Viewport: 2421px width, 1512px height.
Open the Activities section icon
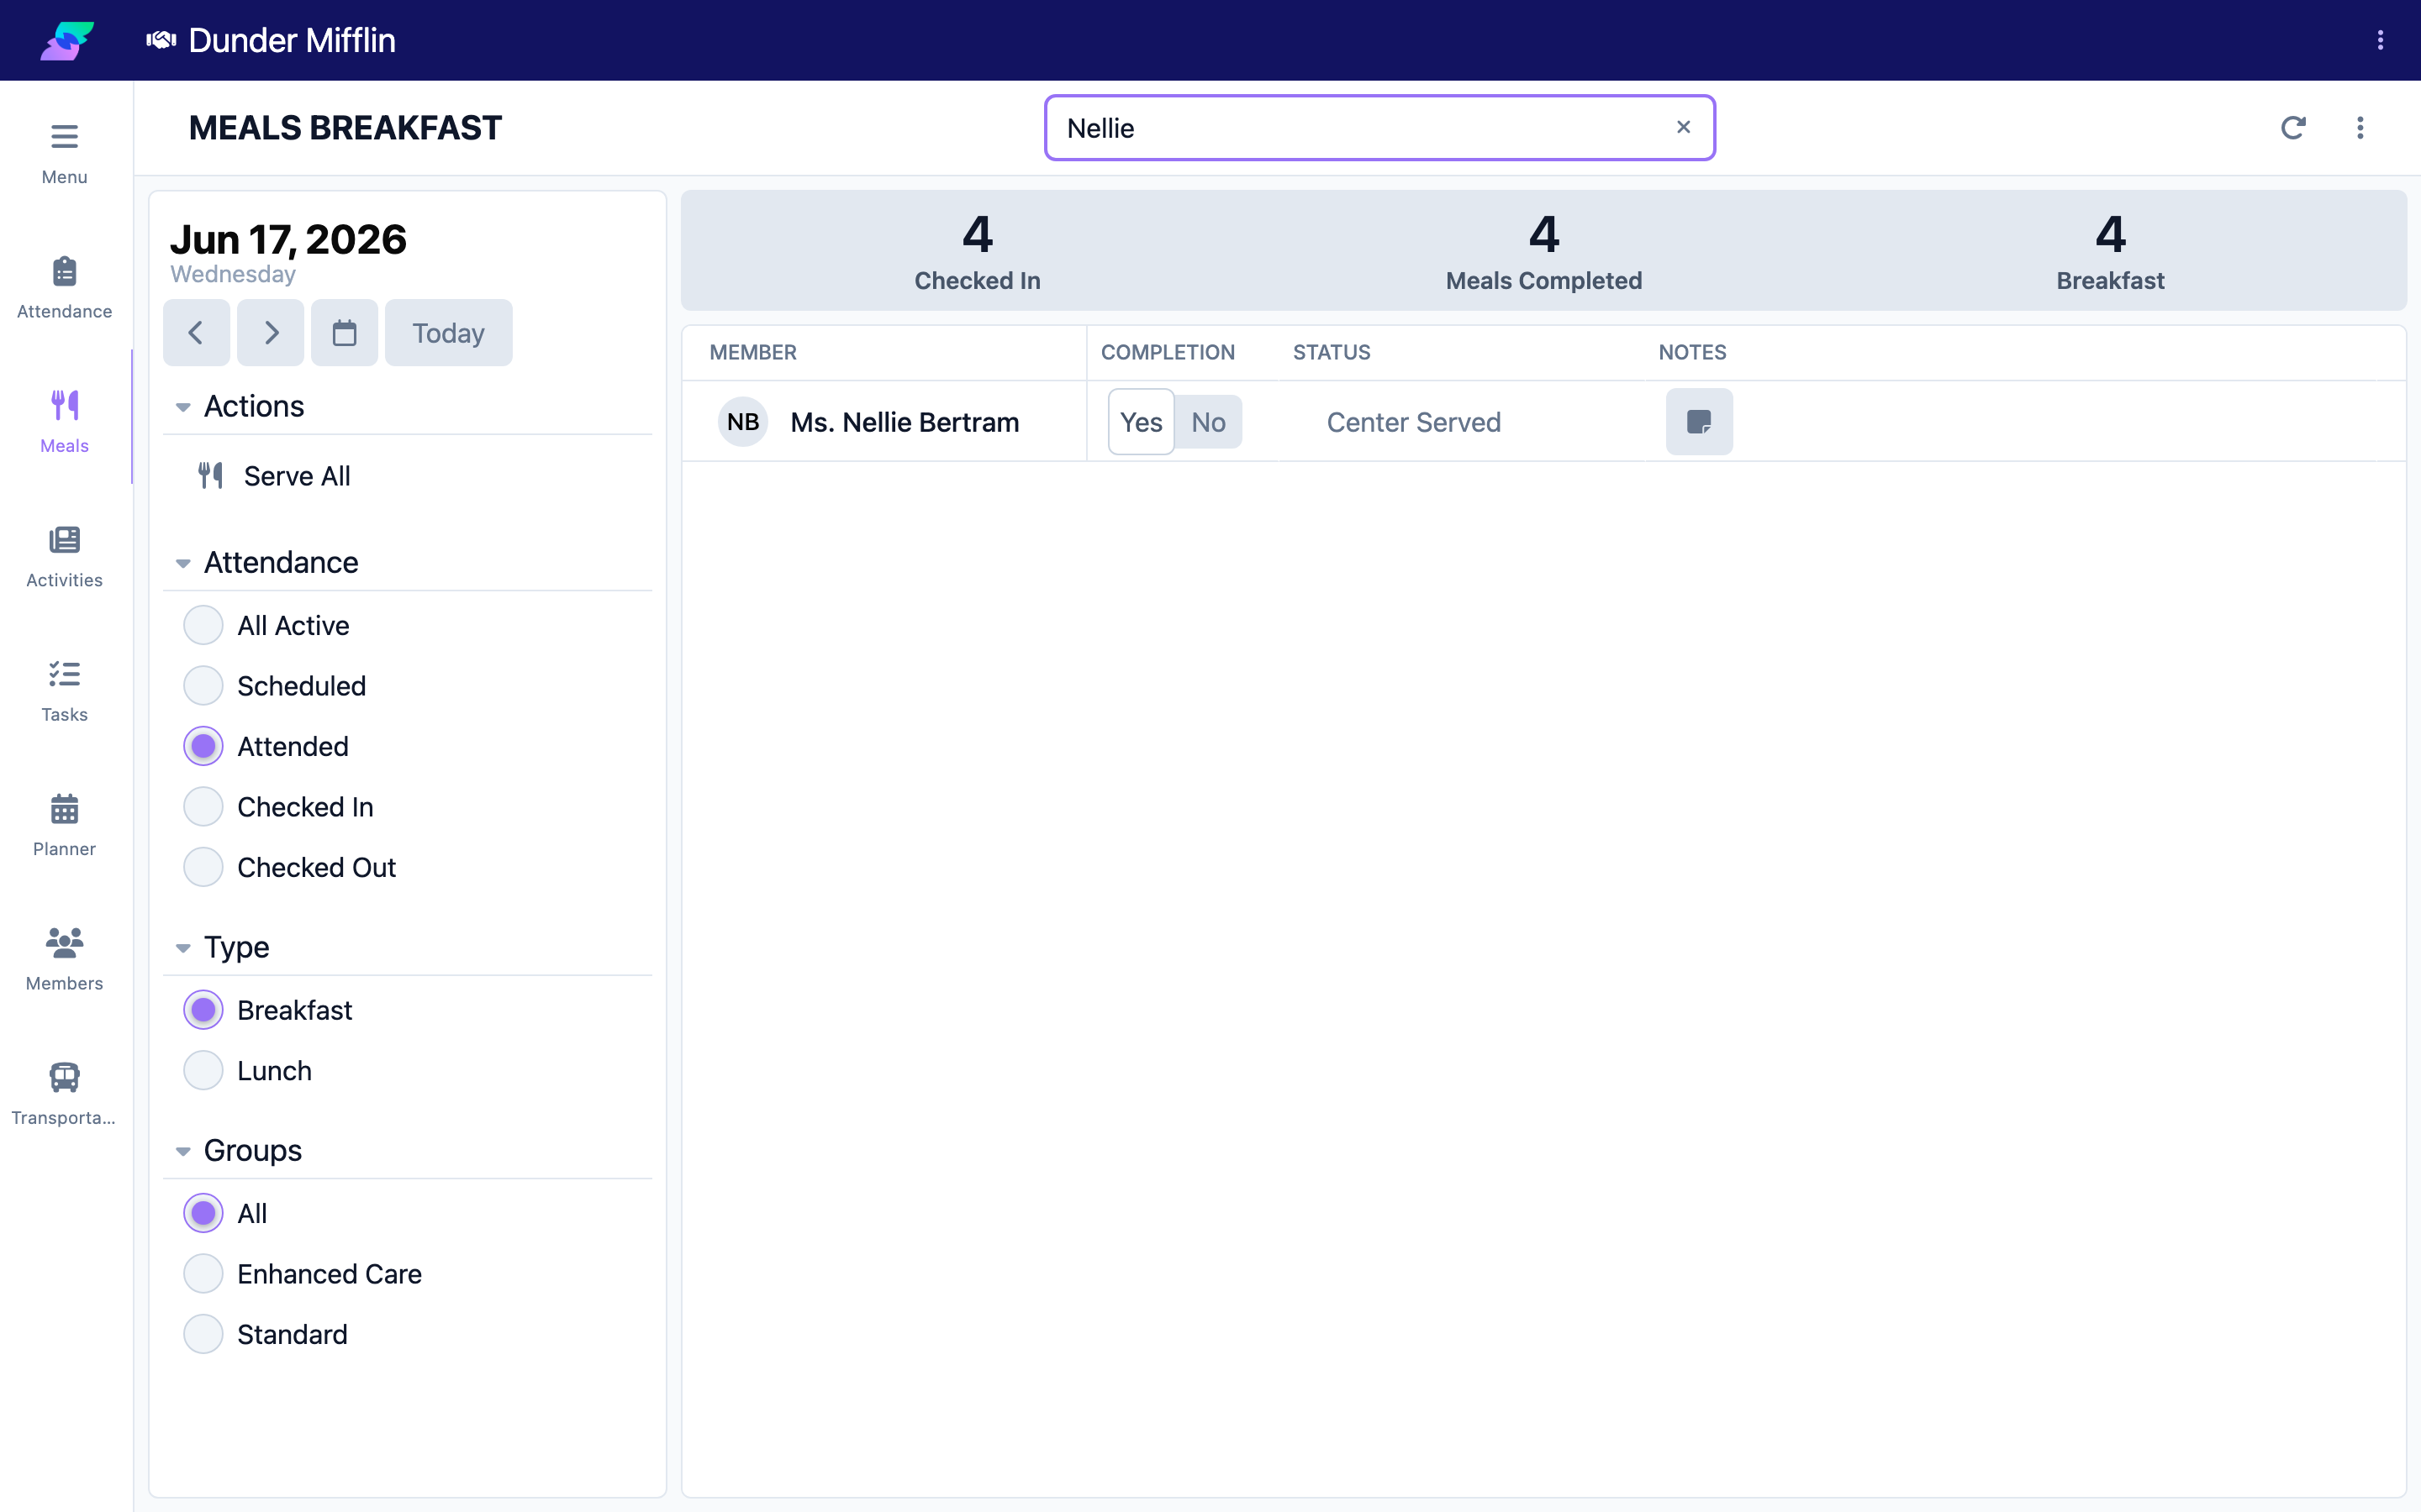[x=64, y=540]
